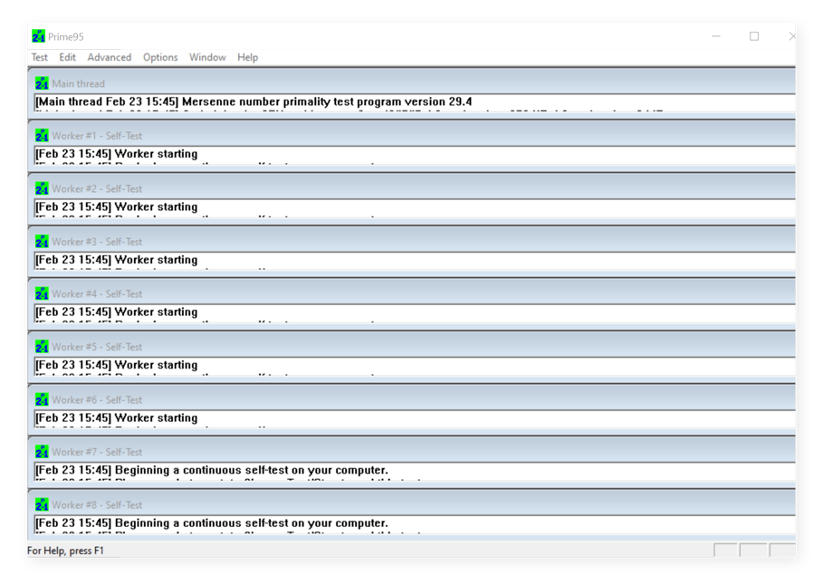Click the Worker #7 window icon
823x585 pixels.
[x=42, y=452]
